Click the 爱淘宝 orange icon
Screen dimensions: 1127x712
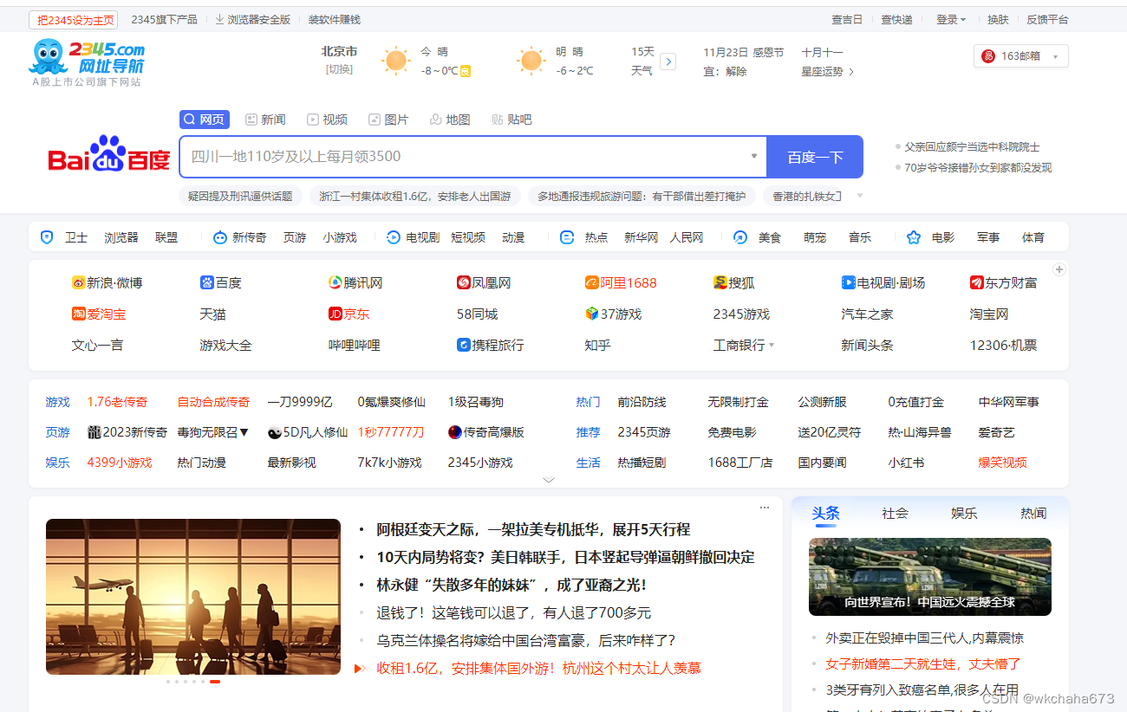tap(78, 314)
